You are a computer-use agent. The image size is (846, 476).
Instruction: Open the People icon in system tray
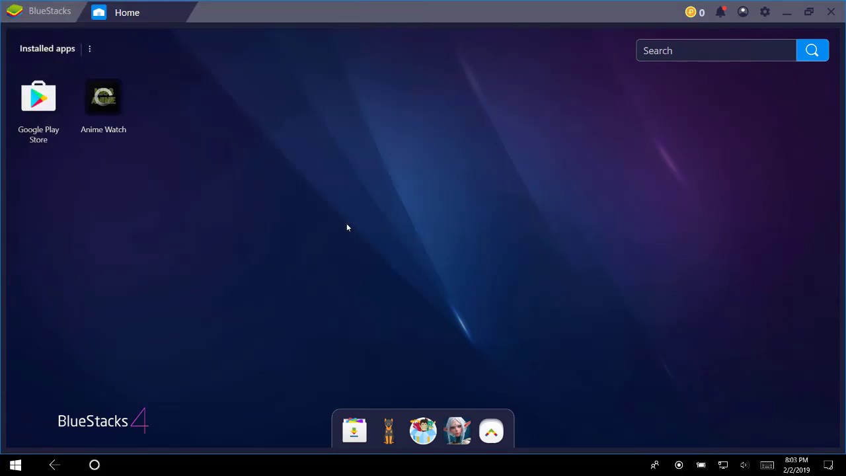coord(654,465)
